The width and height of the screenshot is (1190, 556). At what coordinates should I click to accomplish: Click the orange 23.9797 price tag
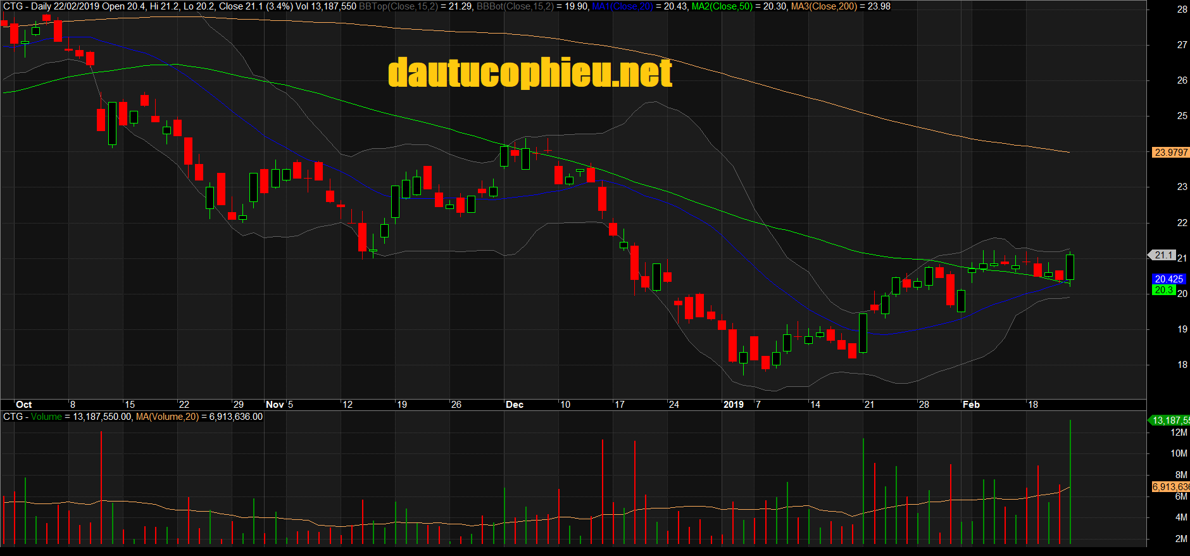pos(1170,152)
